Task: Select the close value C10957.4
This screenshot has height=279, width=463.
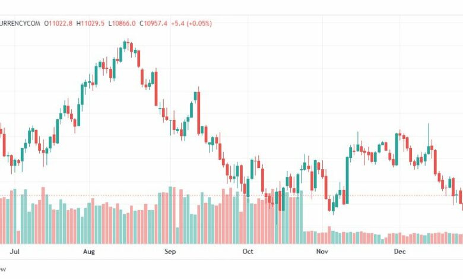Action: (153, 23)
